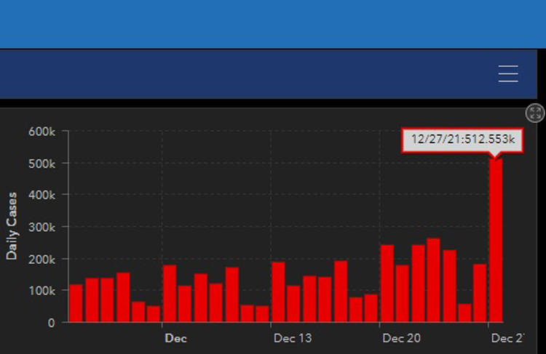Click the 0 y-axis label

[x=51, y=322]
